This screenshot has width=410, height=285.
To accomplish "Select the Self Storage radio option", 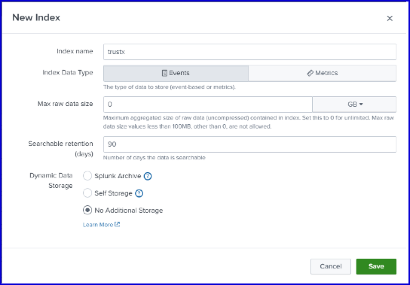I will tap(87, 193).
